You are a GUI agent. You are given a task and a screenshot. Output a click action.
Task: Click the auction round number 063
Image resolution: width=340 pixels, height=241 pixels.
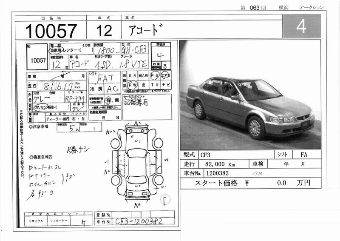coord(255,8)
